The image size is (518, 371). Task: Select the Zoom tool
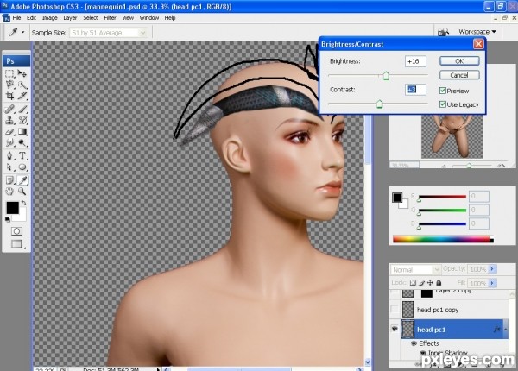pos(22,192)
